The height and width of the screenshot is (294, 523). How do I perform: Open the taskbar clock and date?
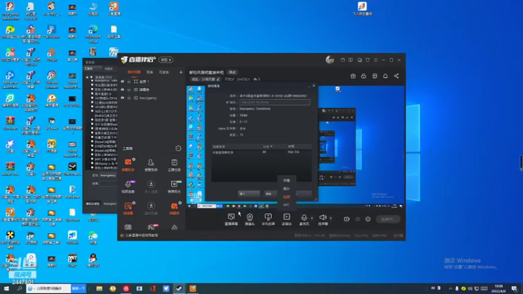click(498, 288)
